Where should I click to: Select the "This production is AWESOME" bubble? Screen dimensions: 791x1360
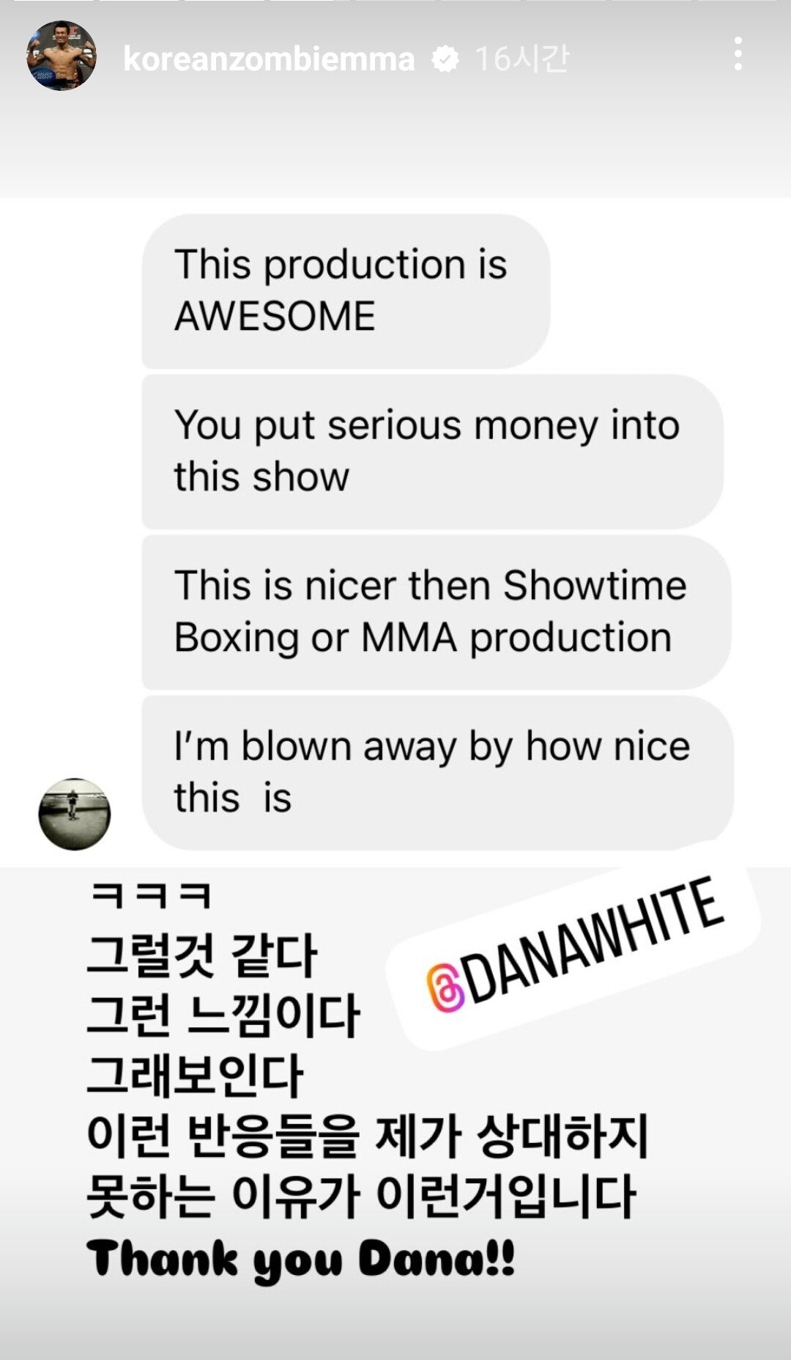click(x=346, y=291)
